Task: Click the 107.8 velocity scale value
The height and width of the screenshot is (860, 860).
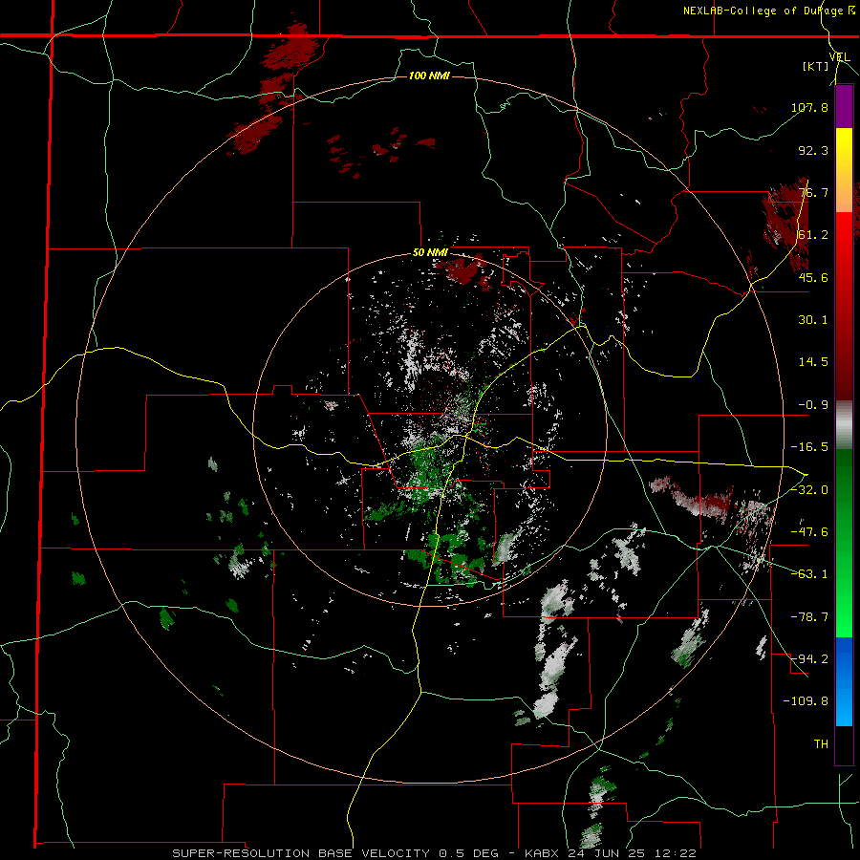Action: [x=809, y=107]
